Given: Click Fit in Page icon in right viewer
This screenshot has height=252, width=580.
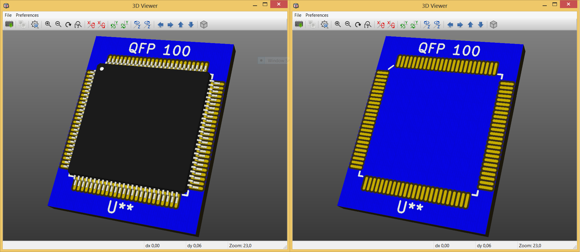Looking at the screenshot, I should 368,25.
